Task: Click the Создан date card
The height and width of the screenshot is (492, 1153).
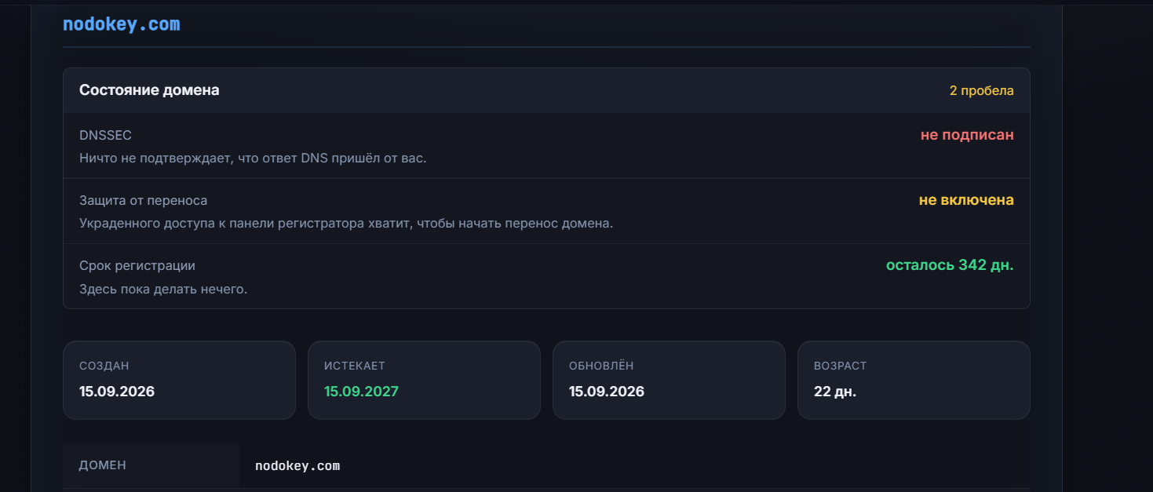Action: (179, 380)
